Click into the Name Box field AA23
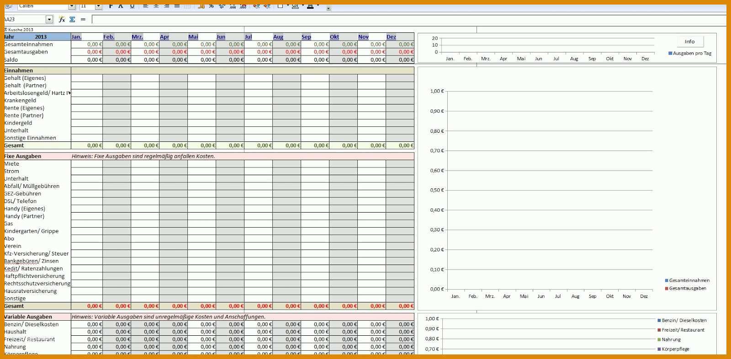The image size is (731, 359). (25, 19)
